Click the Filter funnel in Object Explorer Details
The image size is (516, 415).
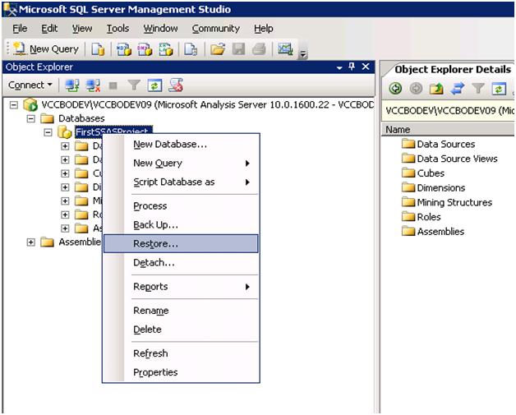[478, 89]
